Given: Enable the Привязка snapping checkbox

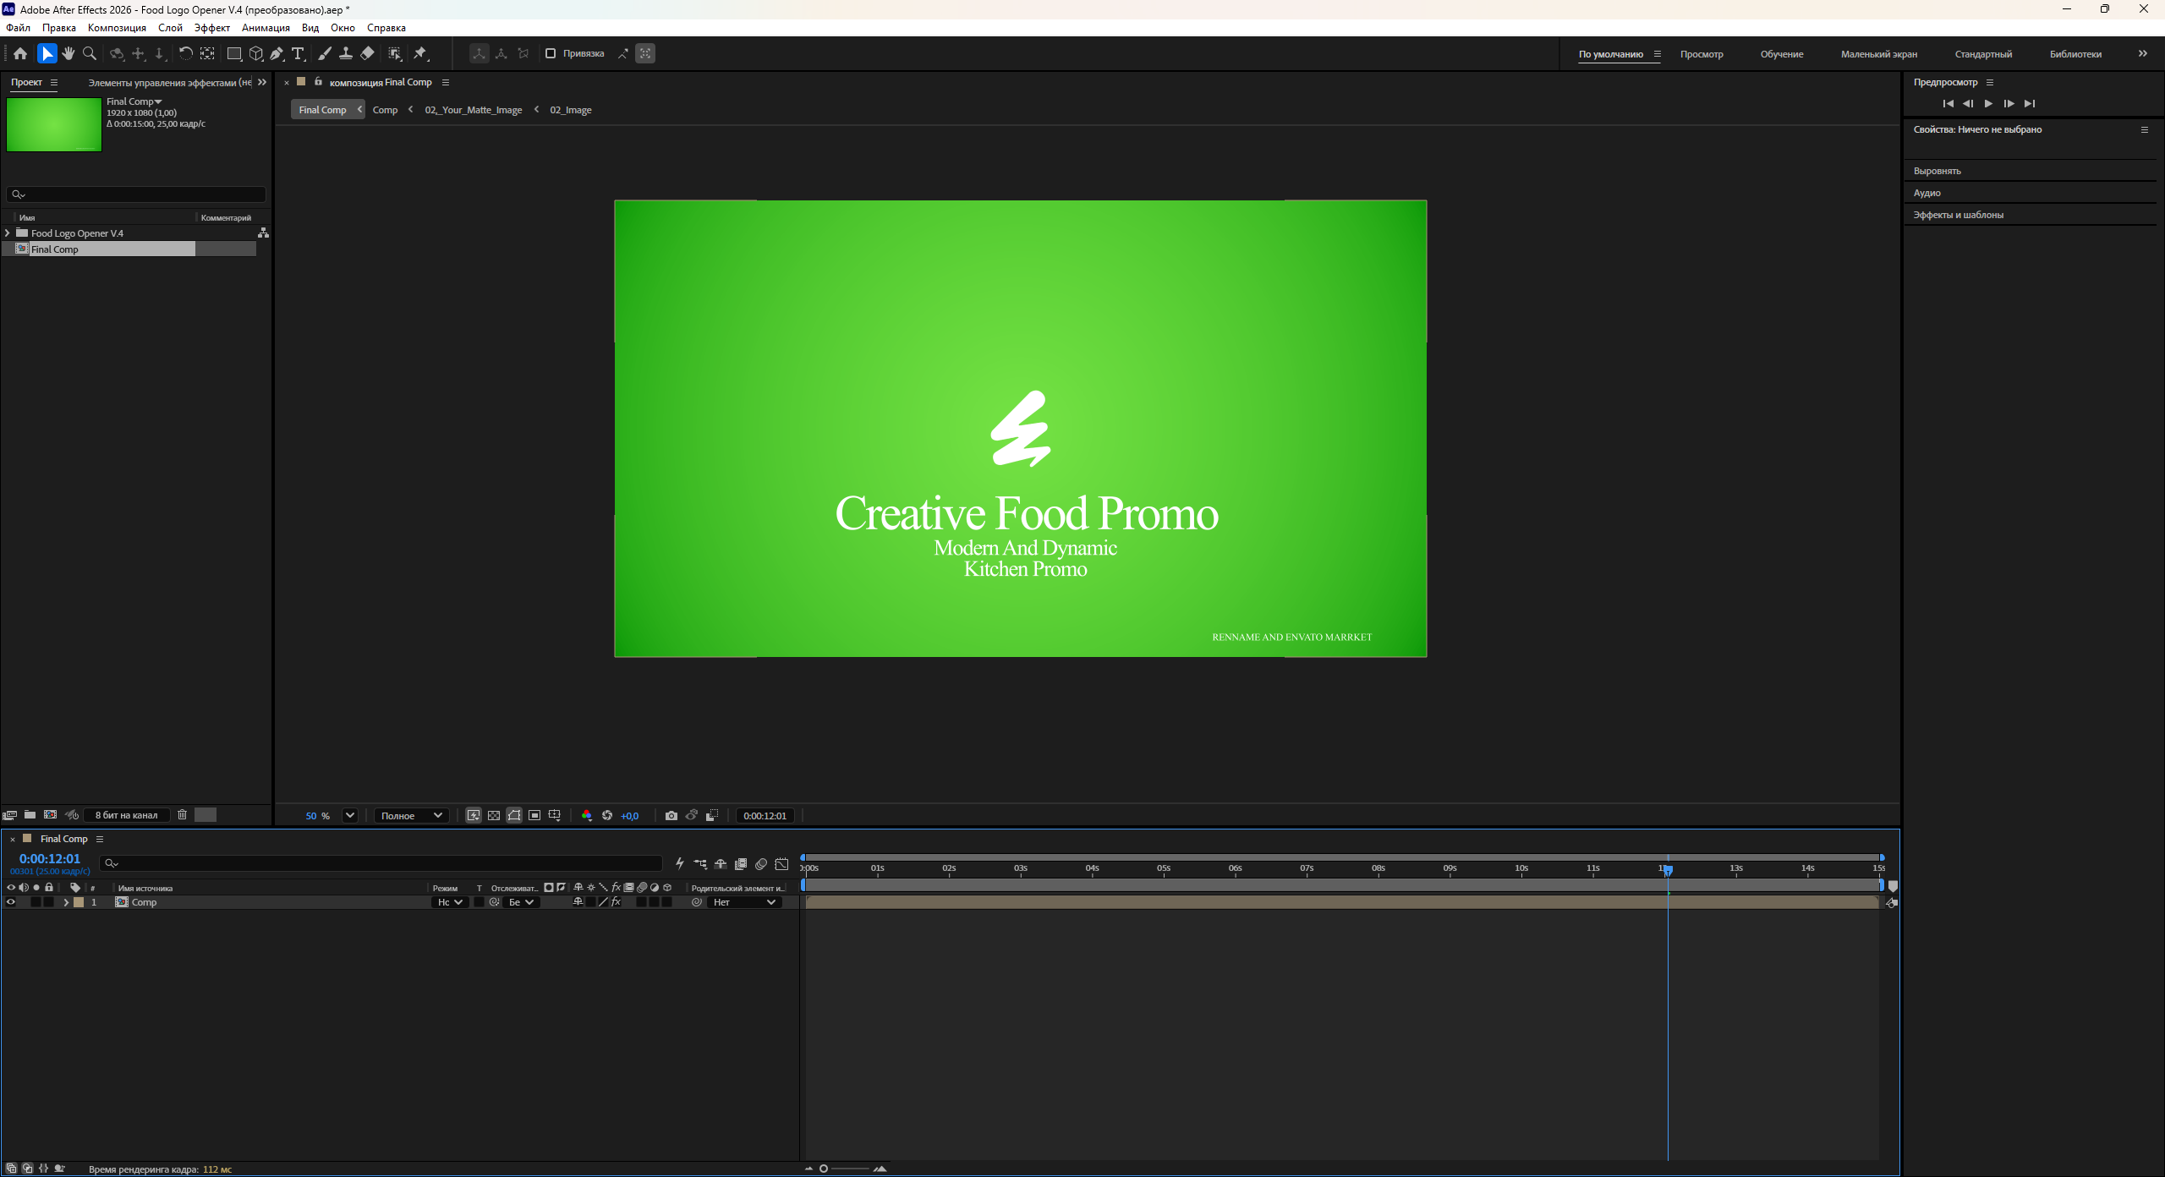Looking at the screenshot, I should point(551,53).
